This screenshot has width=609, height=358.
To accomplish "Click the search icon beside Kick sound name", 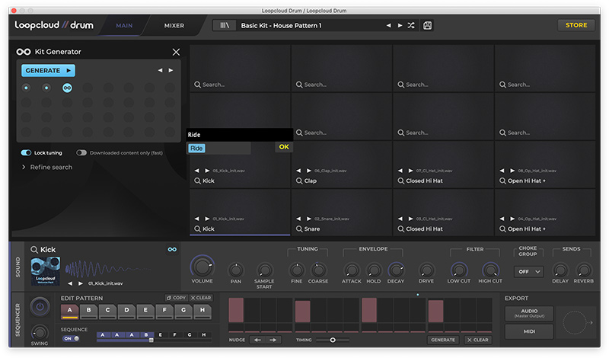I will point(34,250).
